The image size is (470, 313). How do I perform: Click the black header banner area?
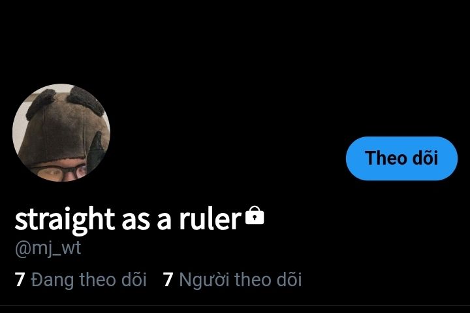235,42
